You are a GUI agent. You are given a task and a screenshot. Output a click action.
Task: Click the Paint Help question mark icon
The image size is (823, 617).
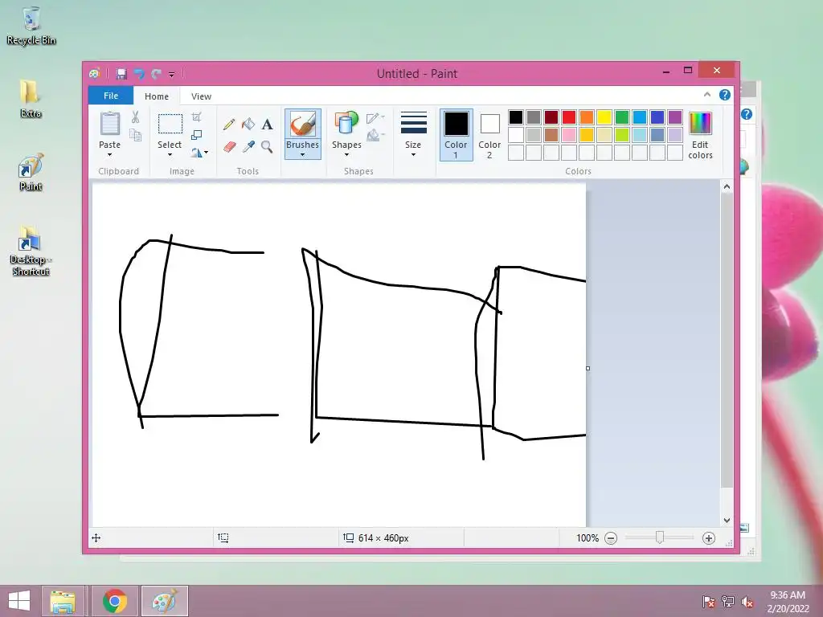(725, 95)
